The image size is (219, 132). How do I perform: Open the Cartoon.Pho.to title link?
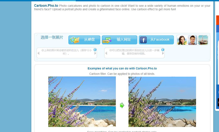click(46, 5)
